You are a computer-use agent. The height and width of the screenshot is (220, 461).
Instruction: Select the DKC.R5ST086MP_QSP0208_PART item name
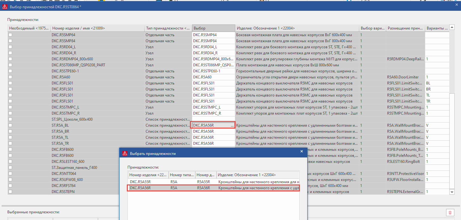(78, 65)
